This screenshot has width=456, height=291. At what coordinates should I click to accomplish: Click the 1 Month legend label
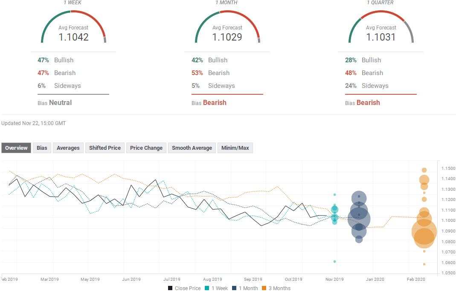[x=248, y=288]
